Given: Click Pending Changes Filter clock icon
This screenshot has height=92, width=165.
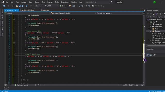Looking at the screenshot, I should click(161, 14).
